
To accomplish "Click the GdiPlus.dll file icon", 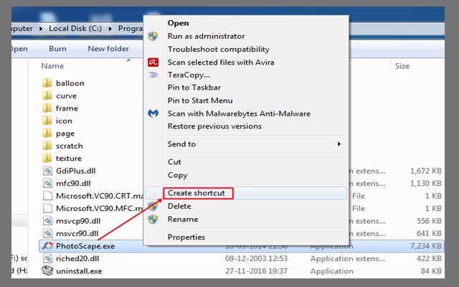I will [47, 171].
